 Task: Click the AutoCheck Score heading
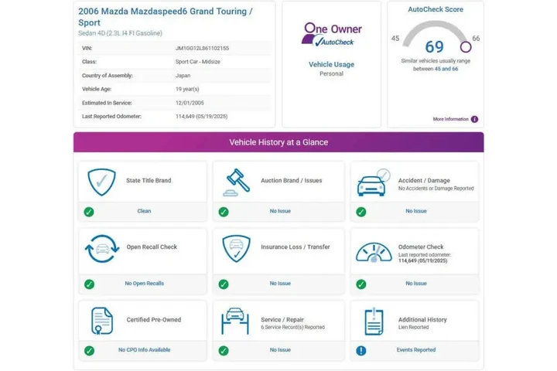(x=436, y=9)
